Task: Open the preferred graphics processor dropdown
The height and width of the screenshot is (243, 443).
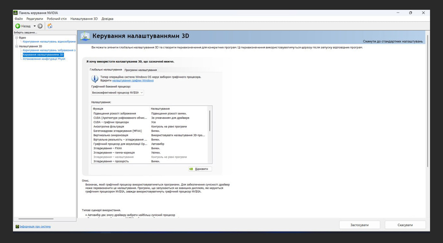Action: (117, 92)
